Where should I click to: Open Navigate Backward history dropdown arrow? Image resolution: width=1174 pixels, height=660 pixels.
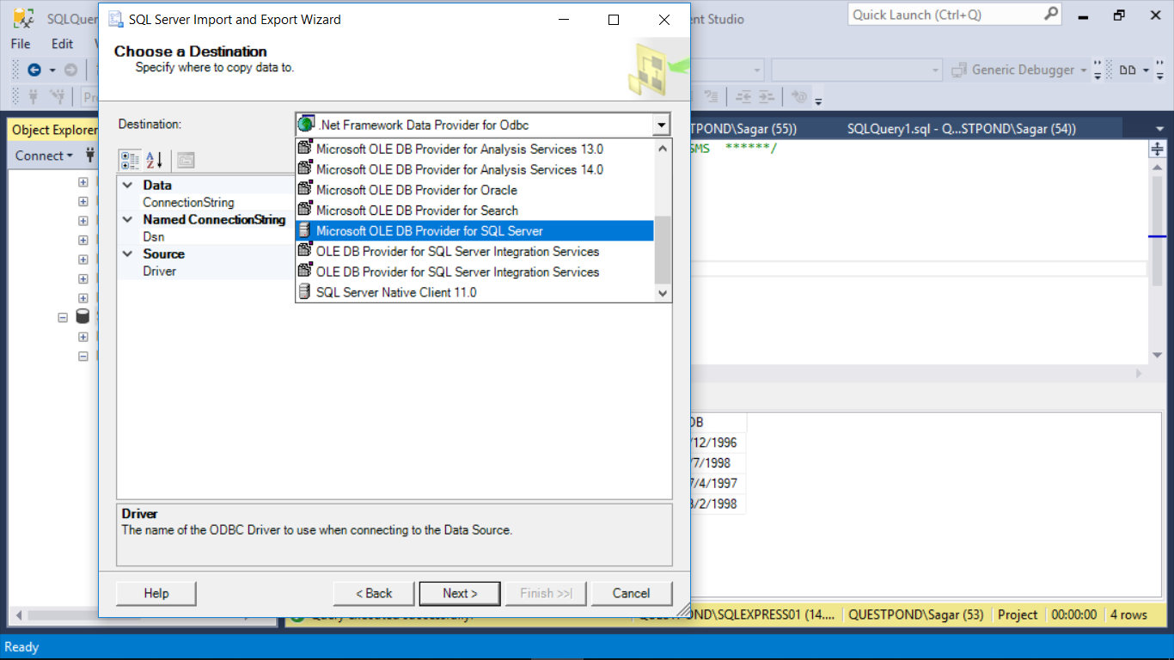(x=52, y=70)
